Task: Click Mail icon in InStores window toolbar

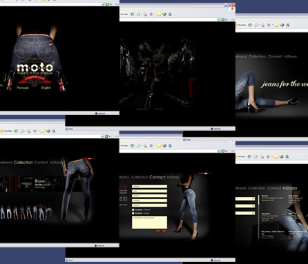Action: pos(256,156)
